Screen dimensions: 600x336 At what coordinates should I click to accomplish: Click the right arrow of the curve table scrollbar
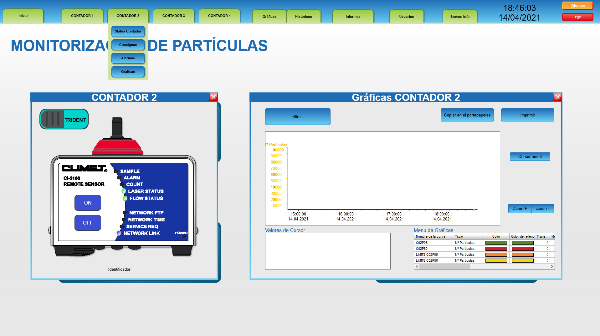pyautogui.click(x=552, y=267)
